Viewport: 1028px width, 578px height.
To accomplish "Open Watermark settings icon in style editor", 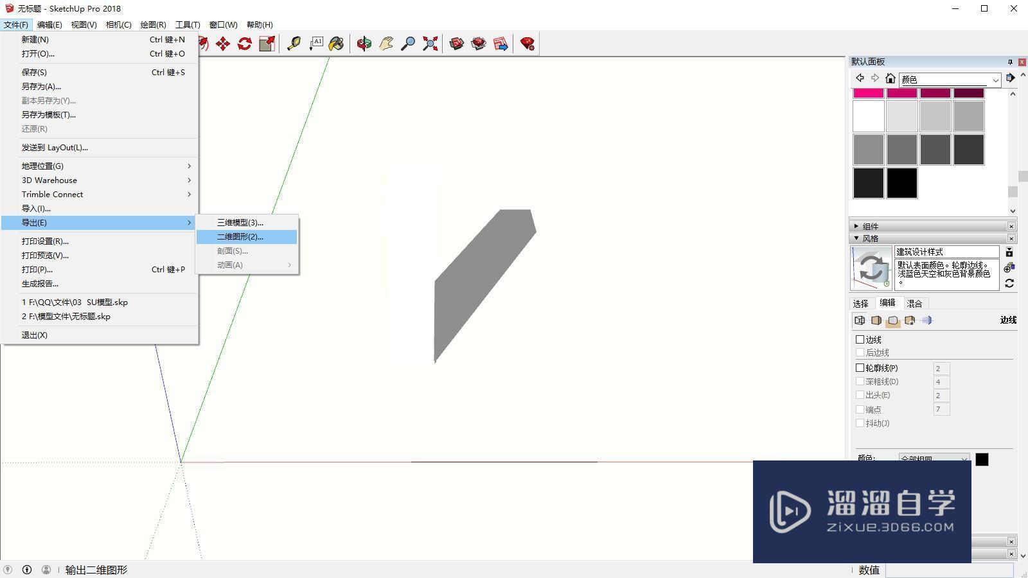I will [910, 320].
